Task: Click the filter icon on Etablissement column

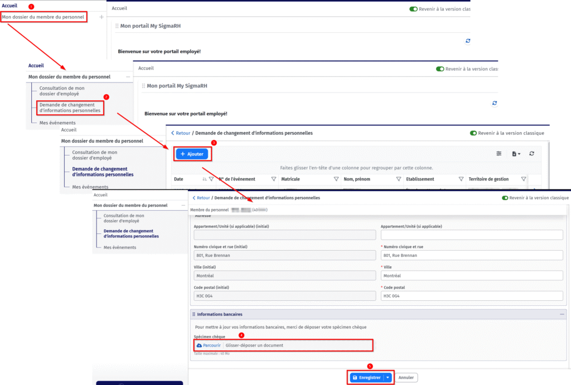Action: tap(461, 179)
